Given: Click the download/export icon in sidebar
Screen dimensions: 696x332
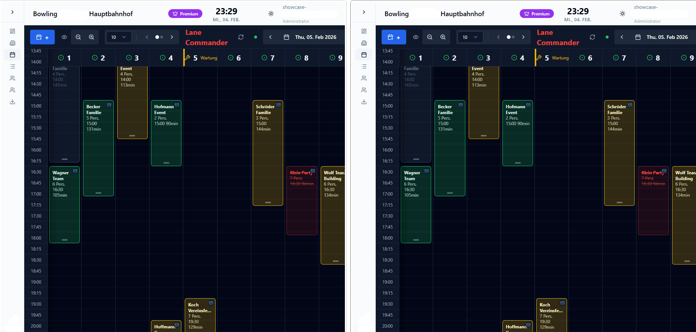Looking at the screenshot, I should pyautogui.click(x=12, y=102).
